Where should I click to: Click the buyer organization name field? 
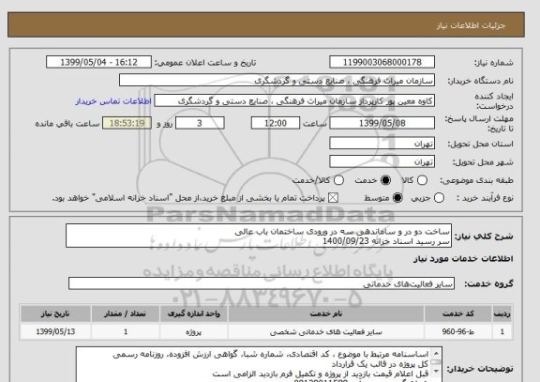[x=277, y=81]
